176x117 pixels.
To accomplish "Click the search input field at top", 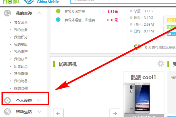I will (x=123, y=1).
